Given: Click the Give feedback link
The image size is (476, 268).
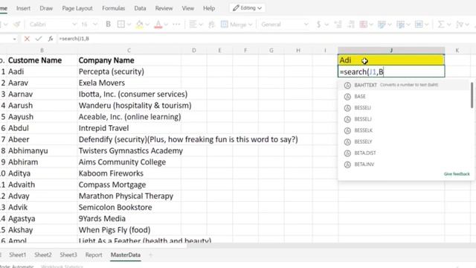Looking at the screenshot, I should pyautogui.click(x=457, y=174).
